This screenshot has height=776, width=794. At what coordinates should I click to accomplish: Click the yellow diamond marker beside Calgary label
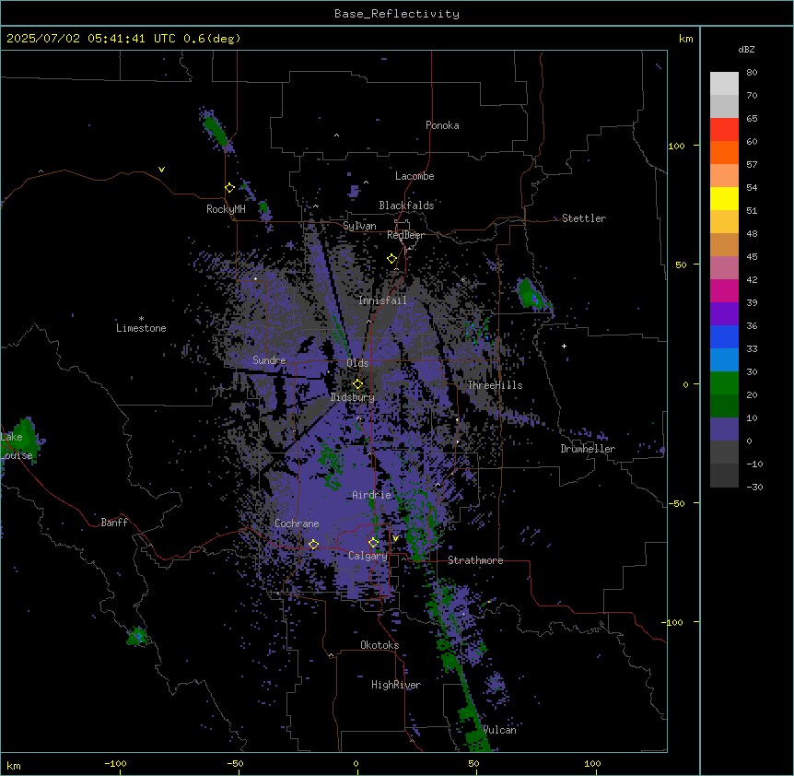(373, 543)
